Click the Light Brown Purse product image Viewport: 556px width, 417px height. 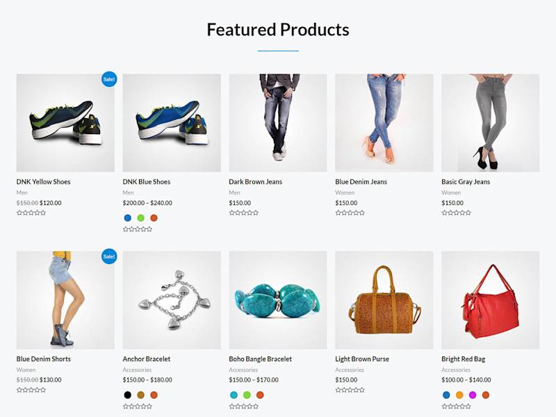click(384, 300)
